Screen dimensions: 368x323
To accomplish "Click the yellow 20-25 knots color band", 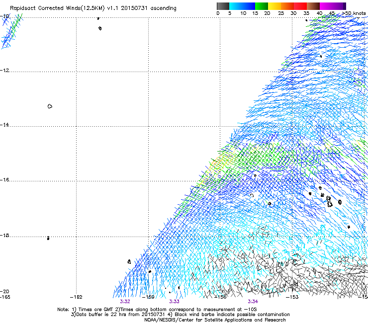I will tap(274, 6).
